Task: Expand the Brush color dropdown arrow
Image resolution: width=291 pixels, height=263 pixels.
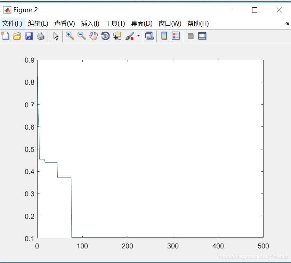Action: 138,35
